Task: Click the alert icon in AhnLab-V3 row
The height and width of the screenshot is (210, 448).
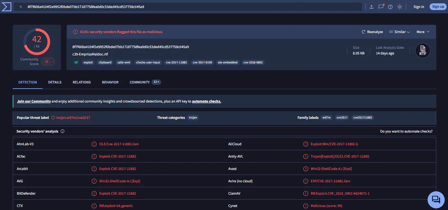Action: click(94, 144)
